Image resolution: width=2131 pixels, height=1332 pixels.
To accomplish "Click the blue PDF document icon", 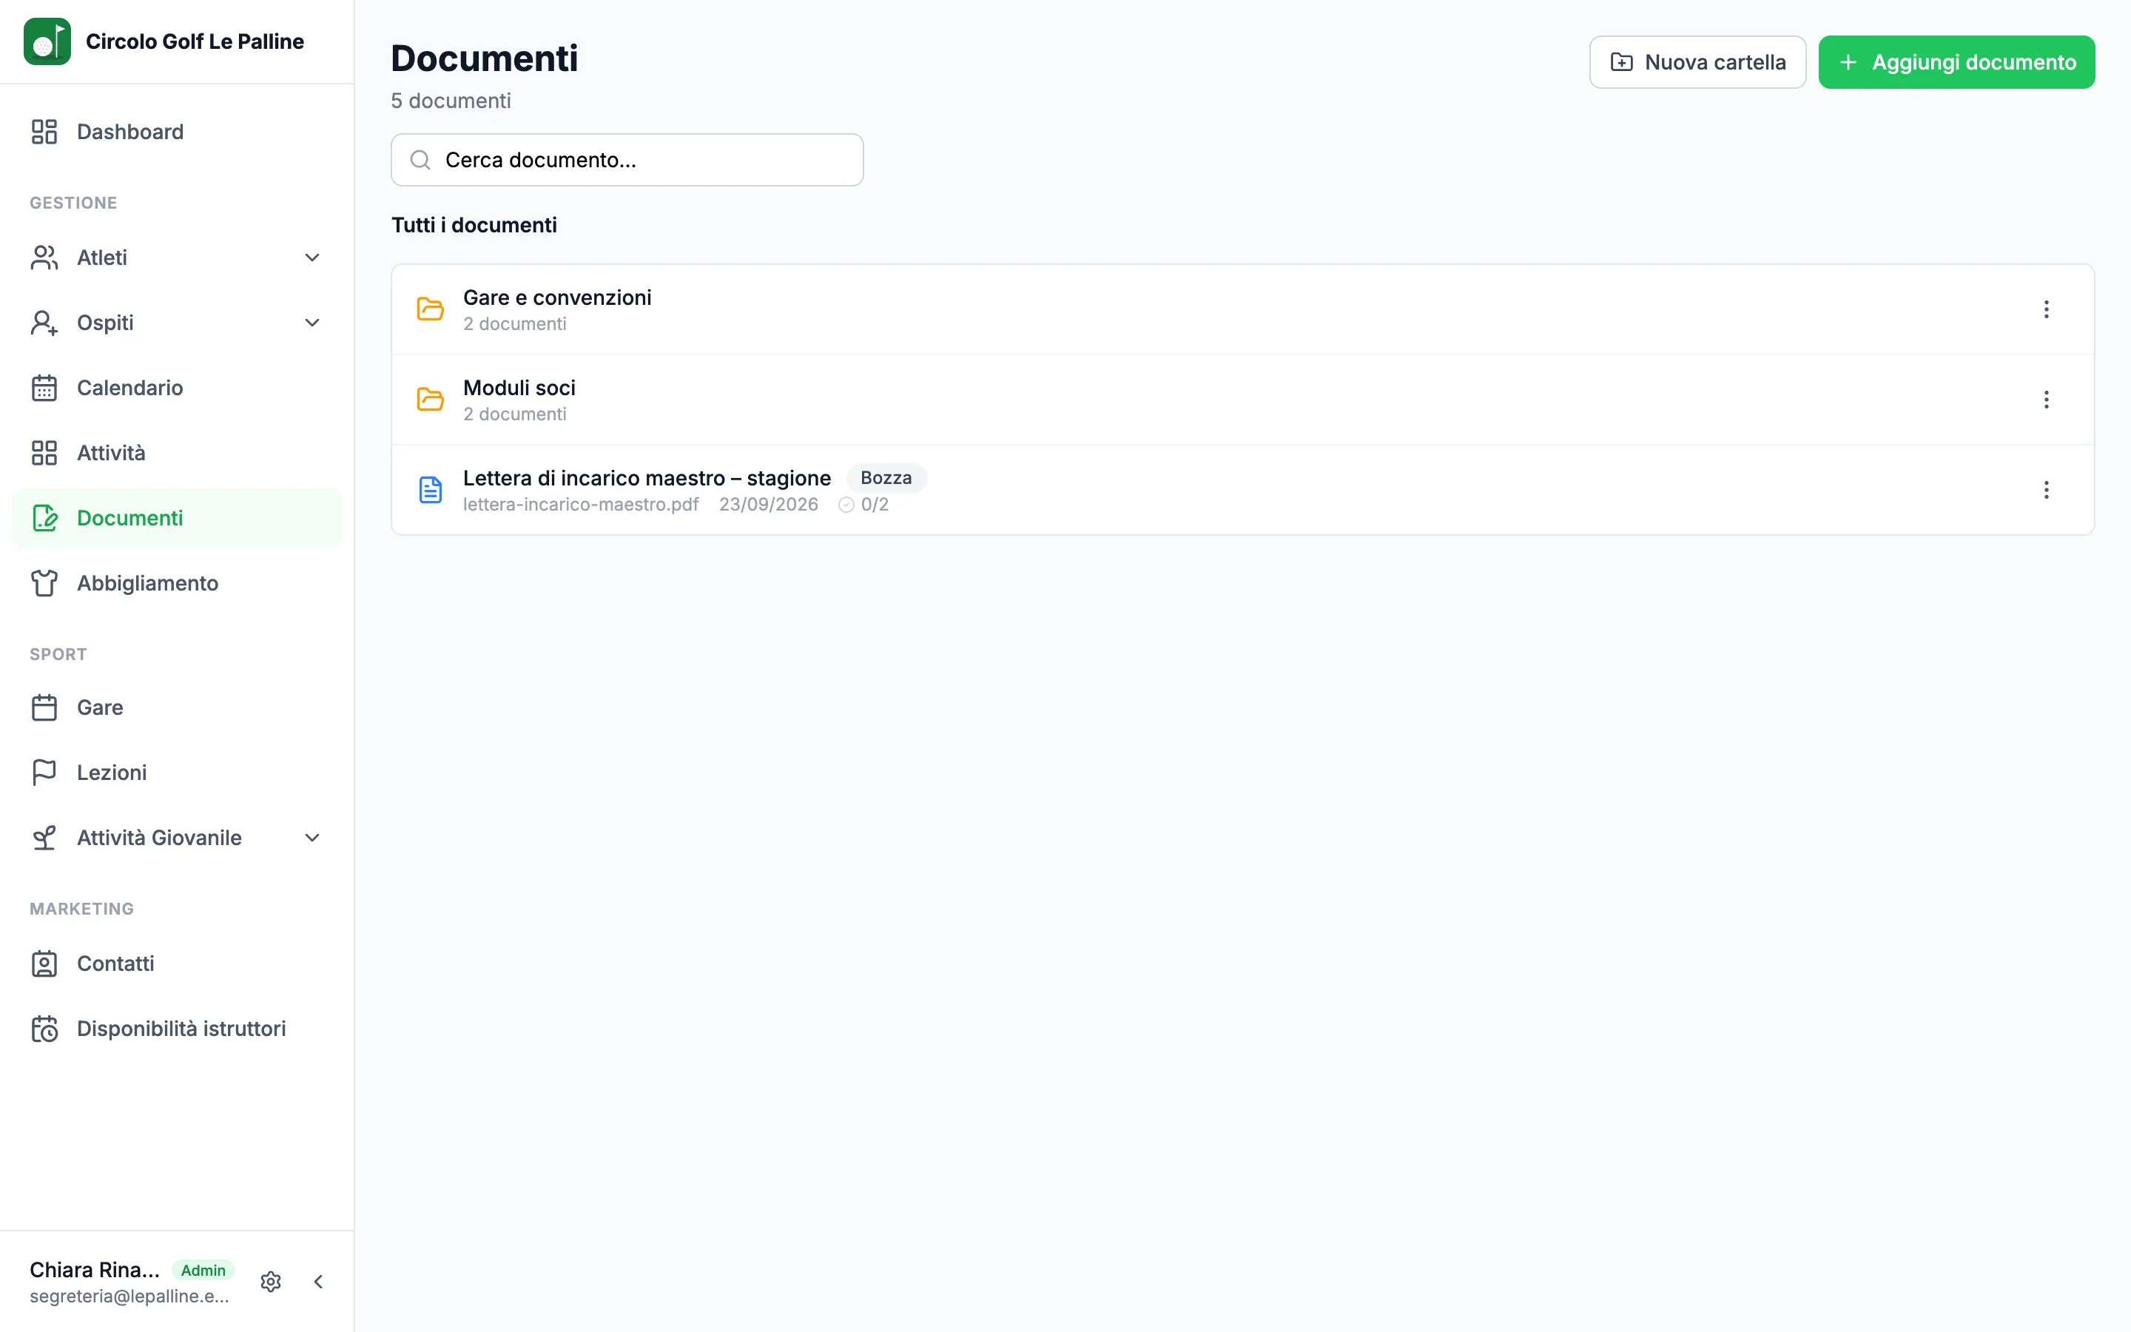I will (430, 490).
